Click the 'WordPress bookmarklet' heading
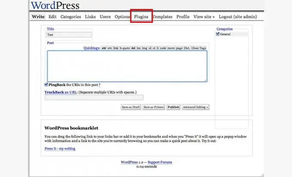Image resolution: width=292 pixels, height=177 pixels. click(x=71, y=128)
